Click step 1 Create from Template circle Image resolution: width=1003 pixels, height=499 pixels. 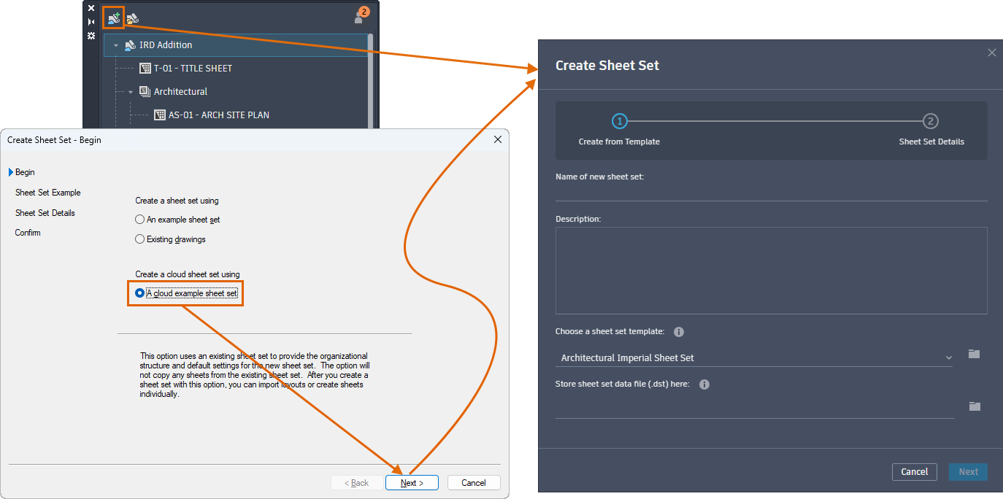pos(619,121)
